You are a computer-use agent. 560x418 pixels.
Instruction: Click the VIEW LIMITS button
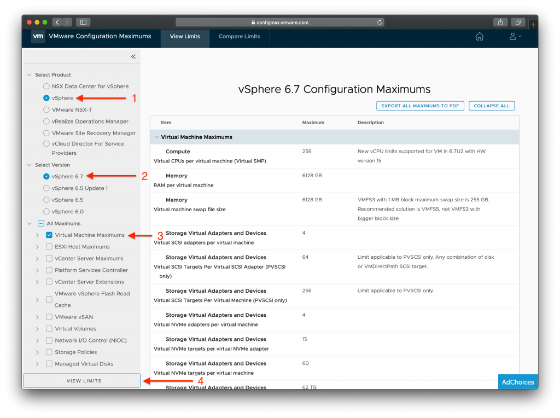coord(82,381)
